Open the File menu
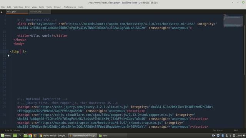Screen dimensions: 246x138 pyautogui.click(x=3, y=7)
